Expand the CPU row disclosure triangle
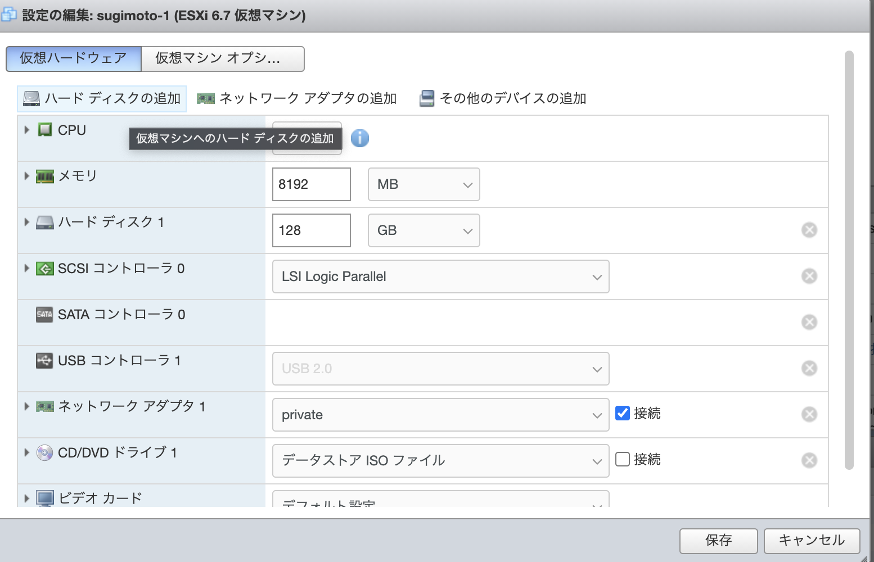 25,130
